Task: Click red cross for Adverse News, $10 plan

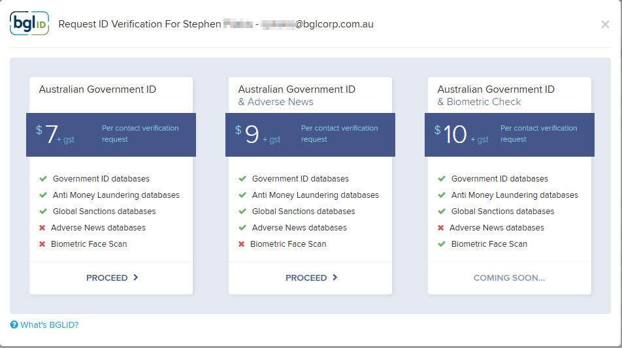Action: coord(440,227)
